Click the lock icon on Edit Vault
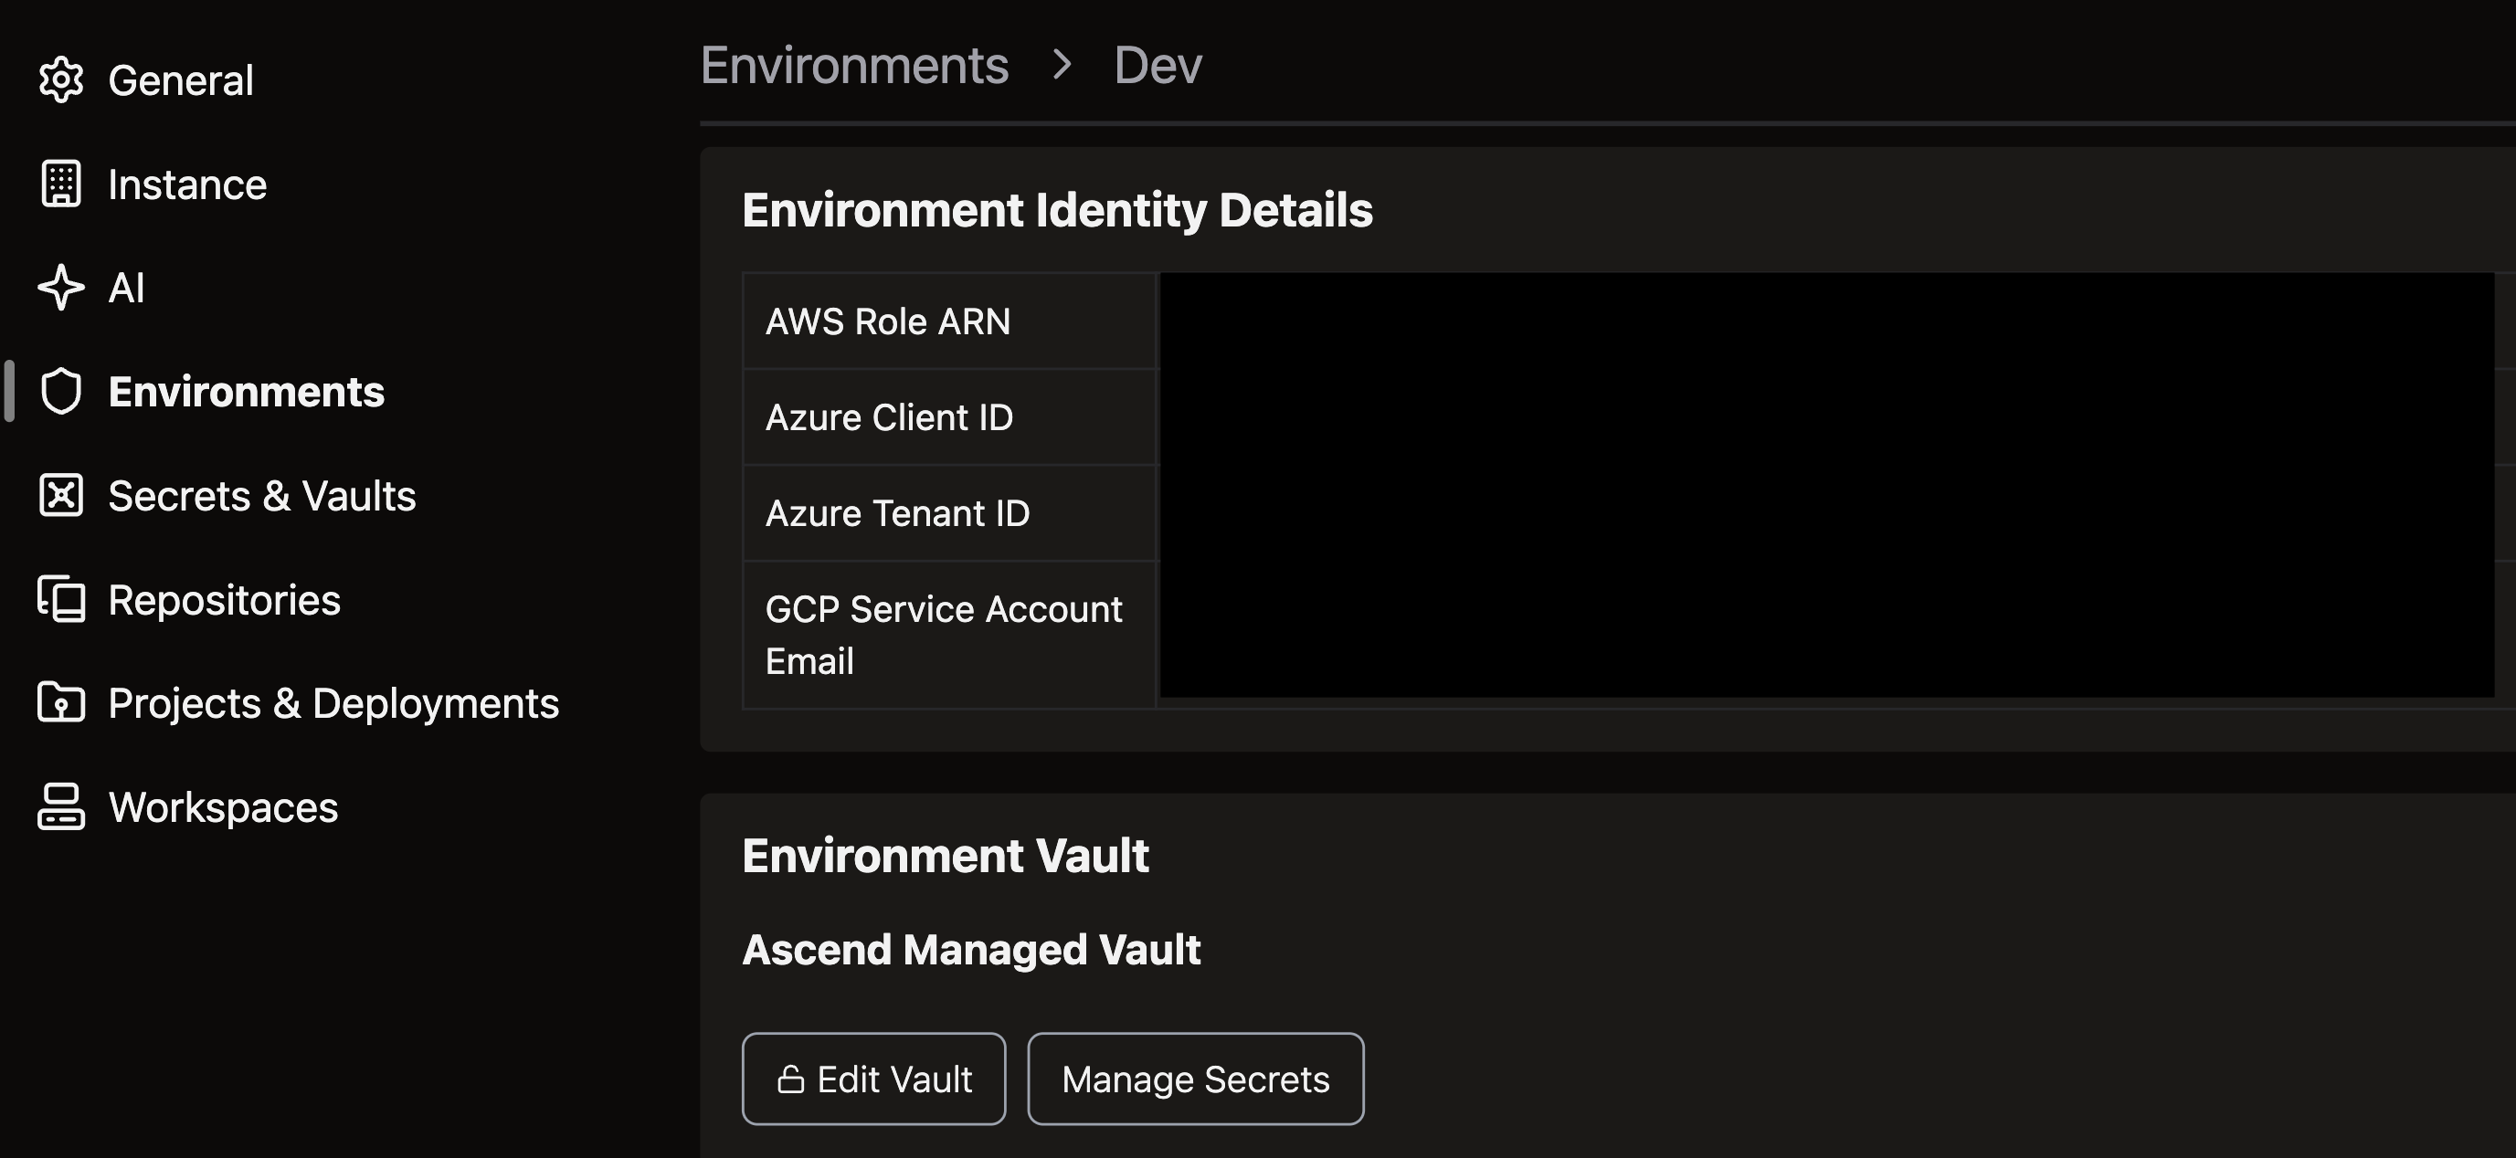Image resolution: width=2516 pixels, height=1158 pixels. pyautogui.click(x=790, y=1079)
